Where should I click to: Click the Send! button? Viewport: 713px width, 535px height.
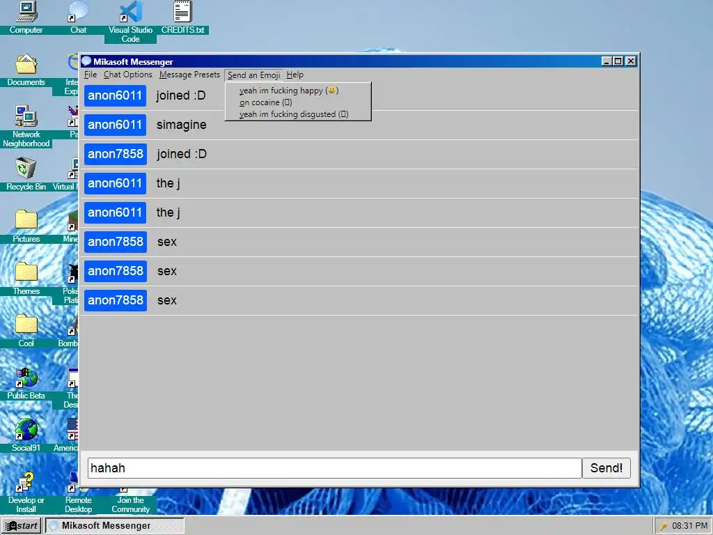pos(606,468)
